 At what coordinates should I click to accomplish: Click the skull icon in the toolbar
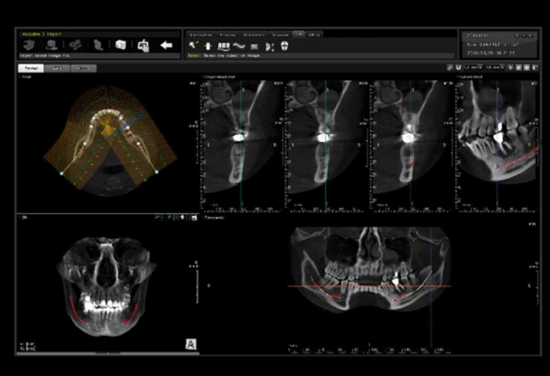point(284,46)
